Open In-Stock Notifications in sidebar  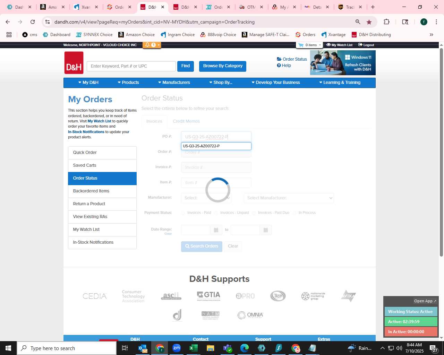(102, 242)
